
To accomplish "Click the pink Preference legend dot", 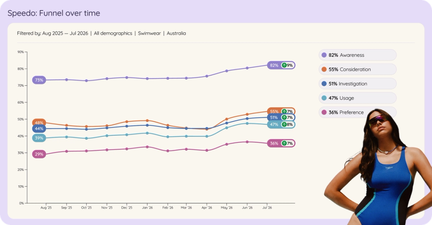I will click(324, 112).
